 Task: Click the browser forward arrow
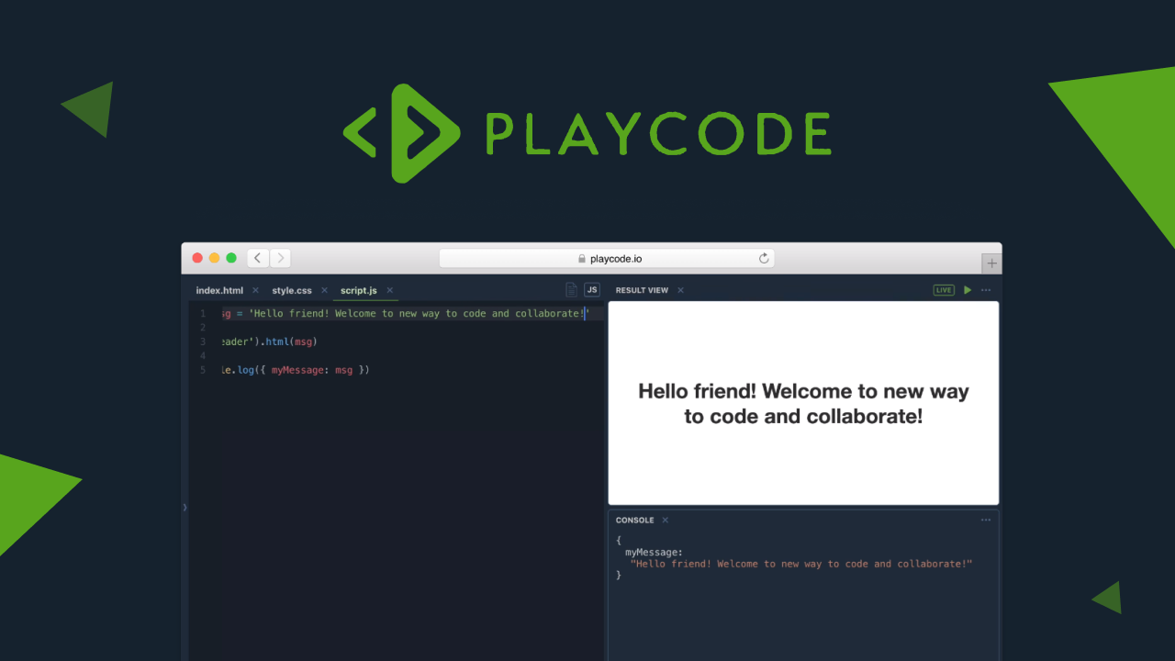(280, 258)
